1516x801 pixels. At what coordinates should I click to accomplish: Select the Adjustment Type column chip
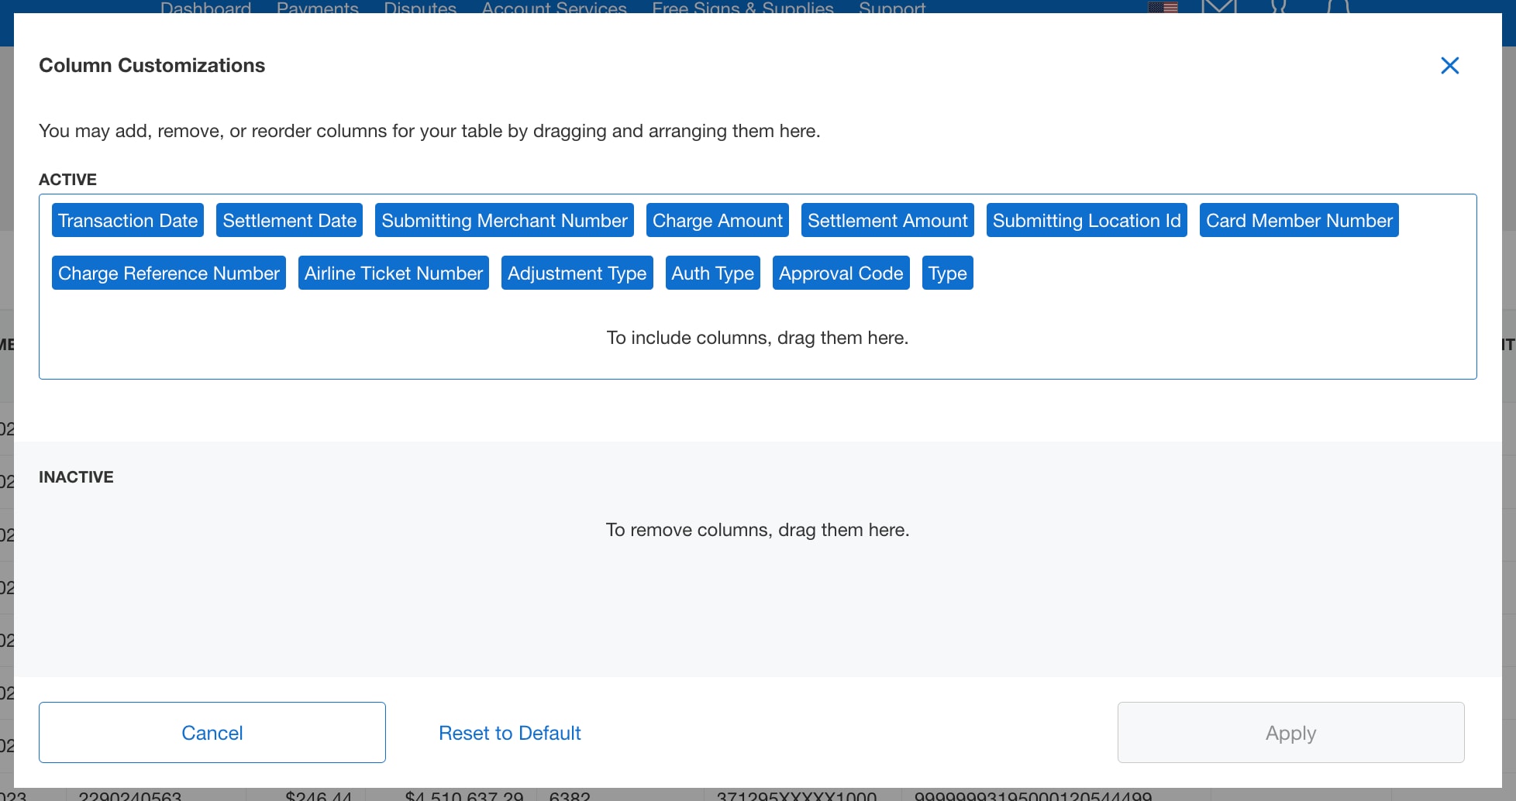[577, 273]
